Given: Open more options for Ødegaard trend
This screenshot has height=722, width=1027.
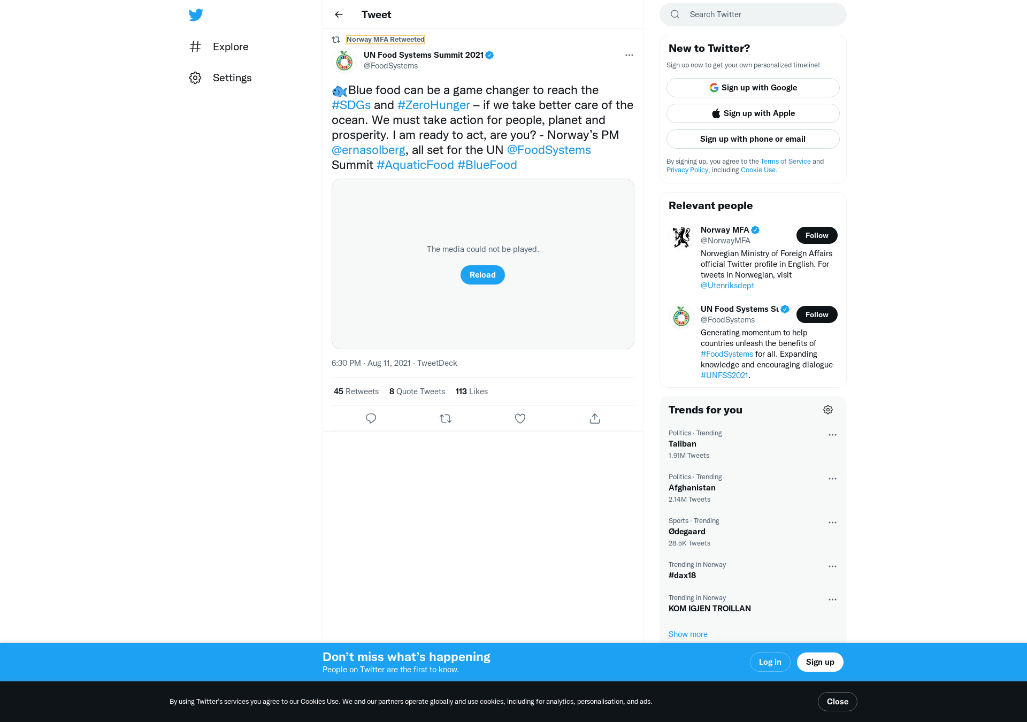Looking at the screenshot, I should (x=832, y=523).
